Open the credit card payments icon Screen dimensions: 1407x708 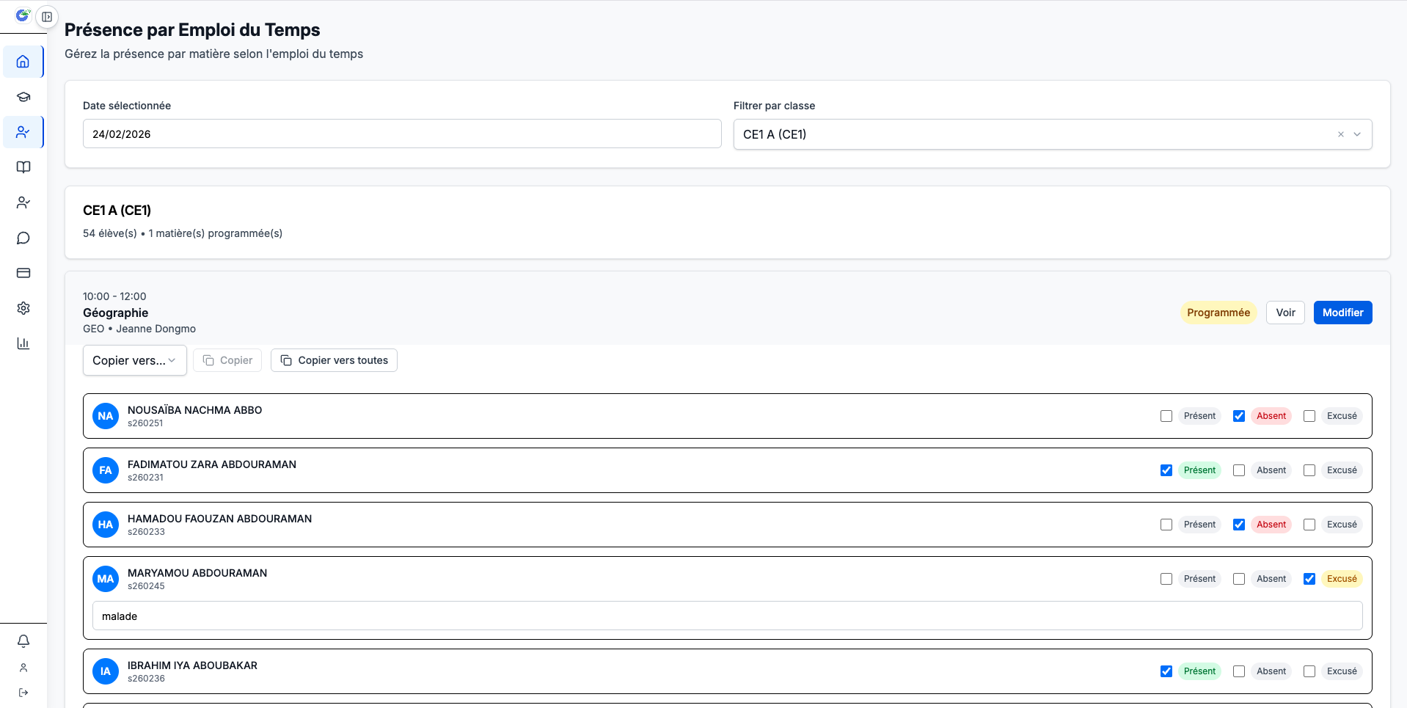click(23, 273)
